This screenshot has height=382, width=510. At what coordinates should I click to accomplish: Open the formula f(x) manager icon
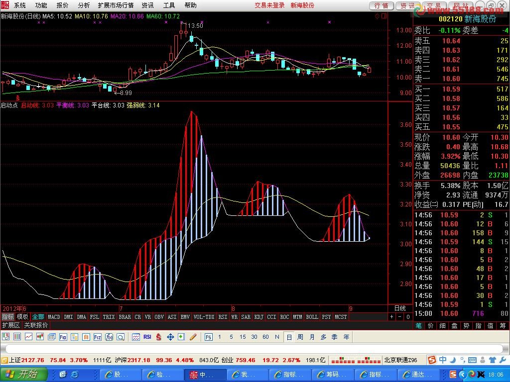point(109,337)
